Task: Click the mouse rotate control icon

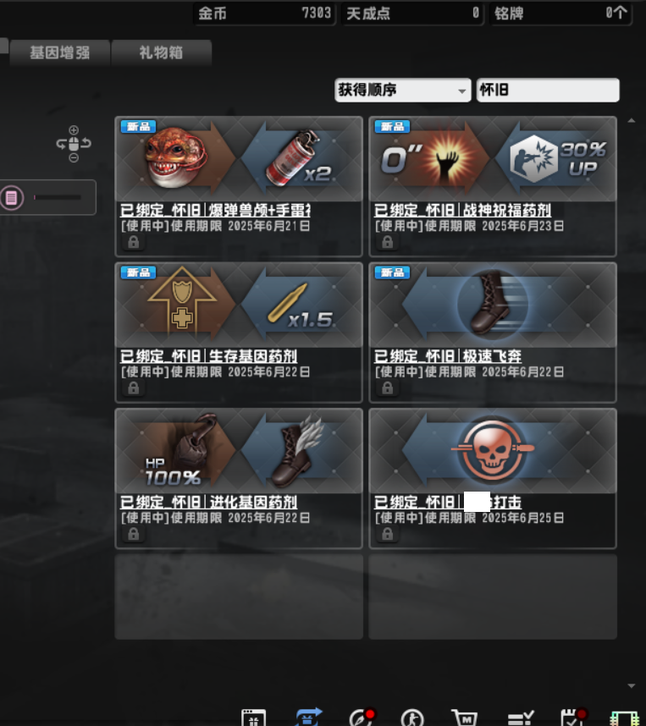Action: pyautogui.click(x=74, y=144)
